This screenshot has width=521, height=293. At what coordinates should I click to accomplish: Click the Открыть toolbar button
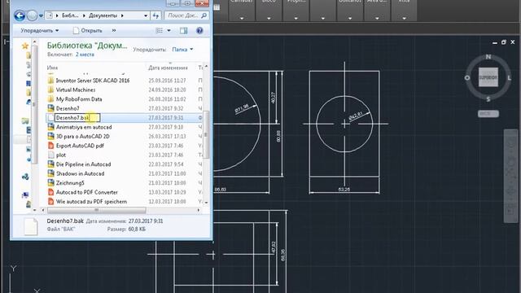[x=88, y=31]
